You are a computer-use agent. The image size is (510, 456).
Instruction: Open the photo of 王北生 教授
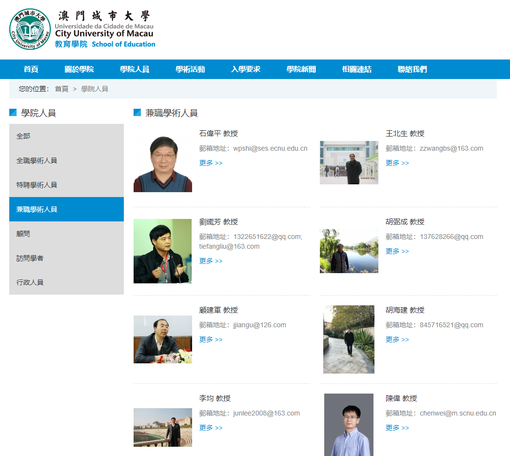click(349, 162)
